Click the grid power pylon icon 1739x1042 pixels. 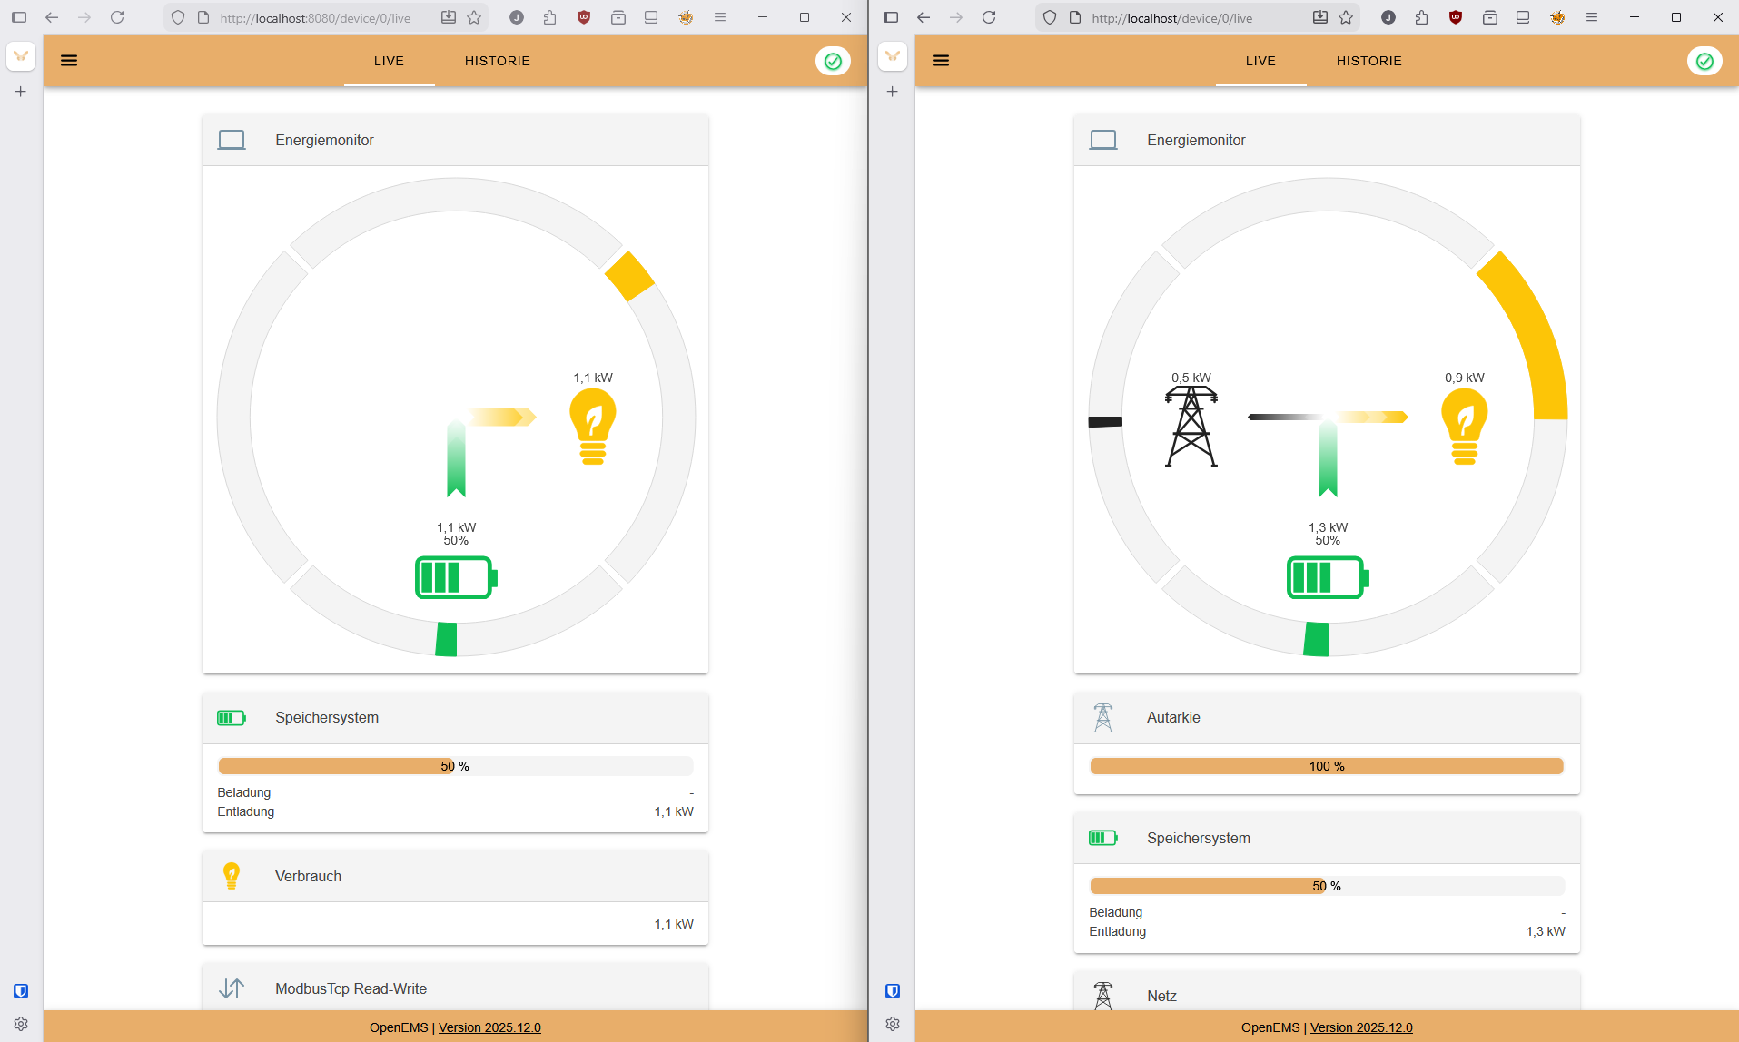(1191, 426)
